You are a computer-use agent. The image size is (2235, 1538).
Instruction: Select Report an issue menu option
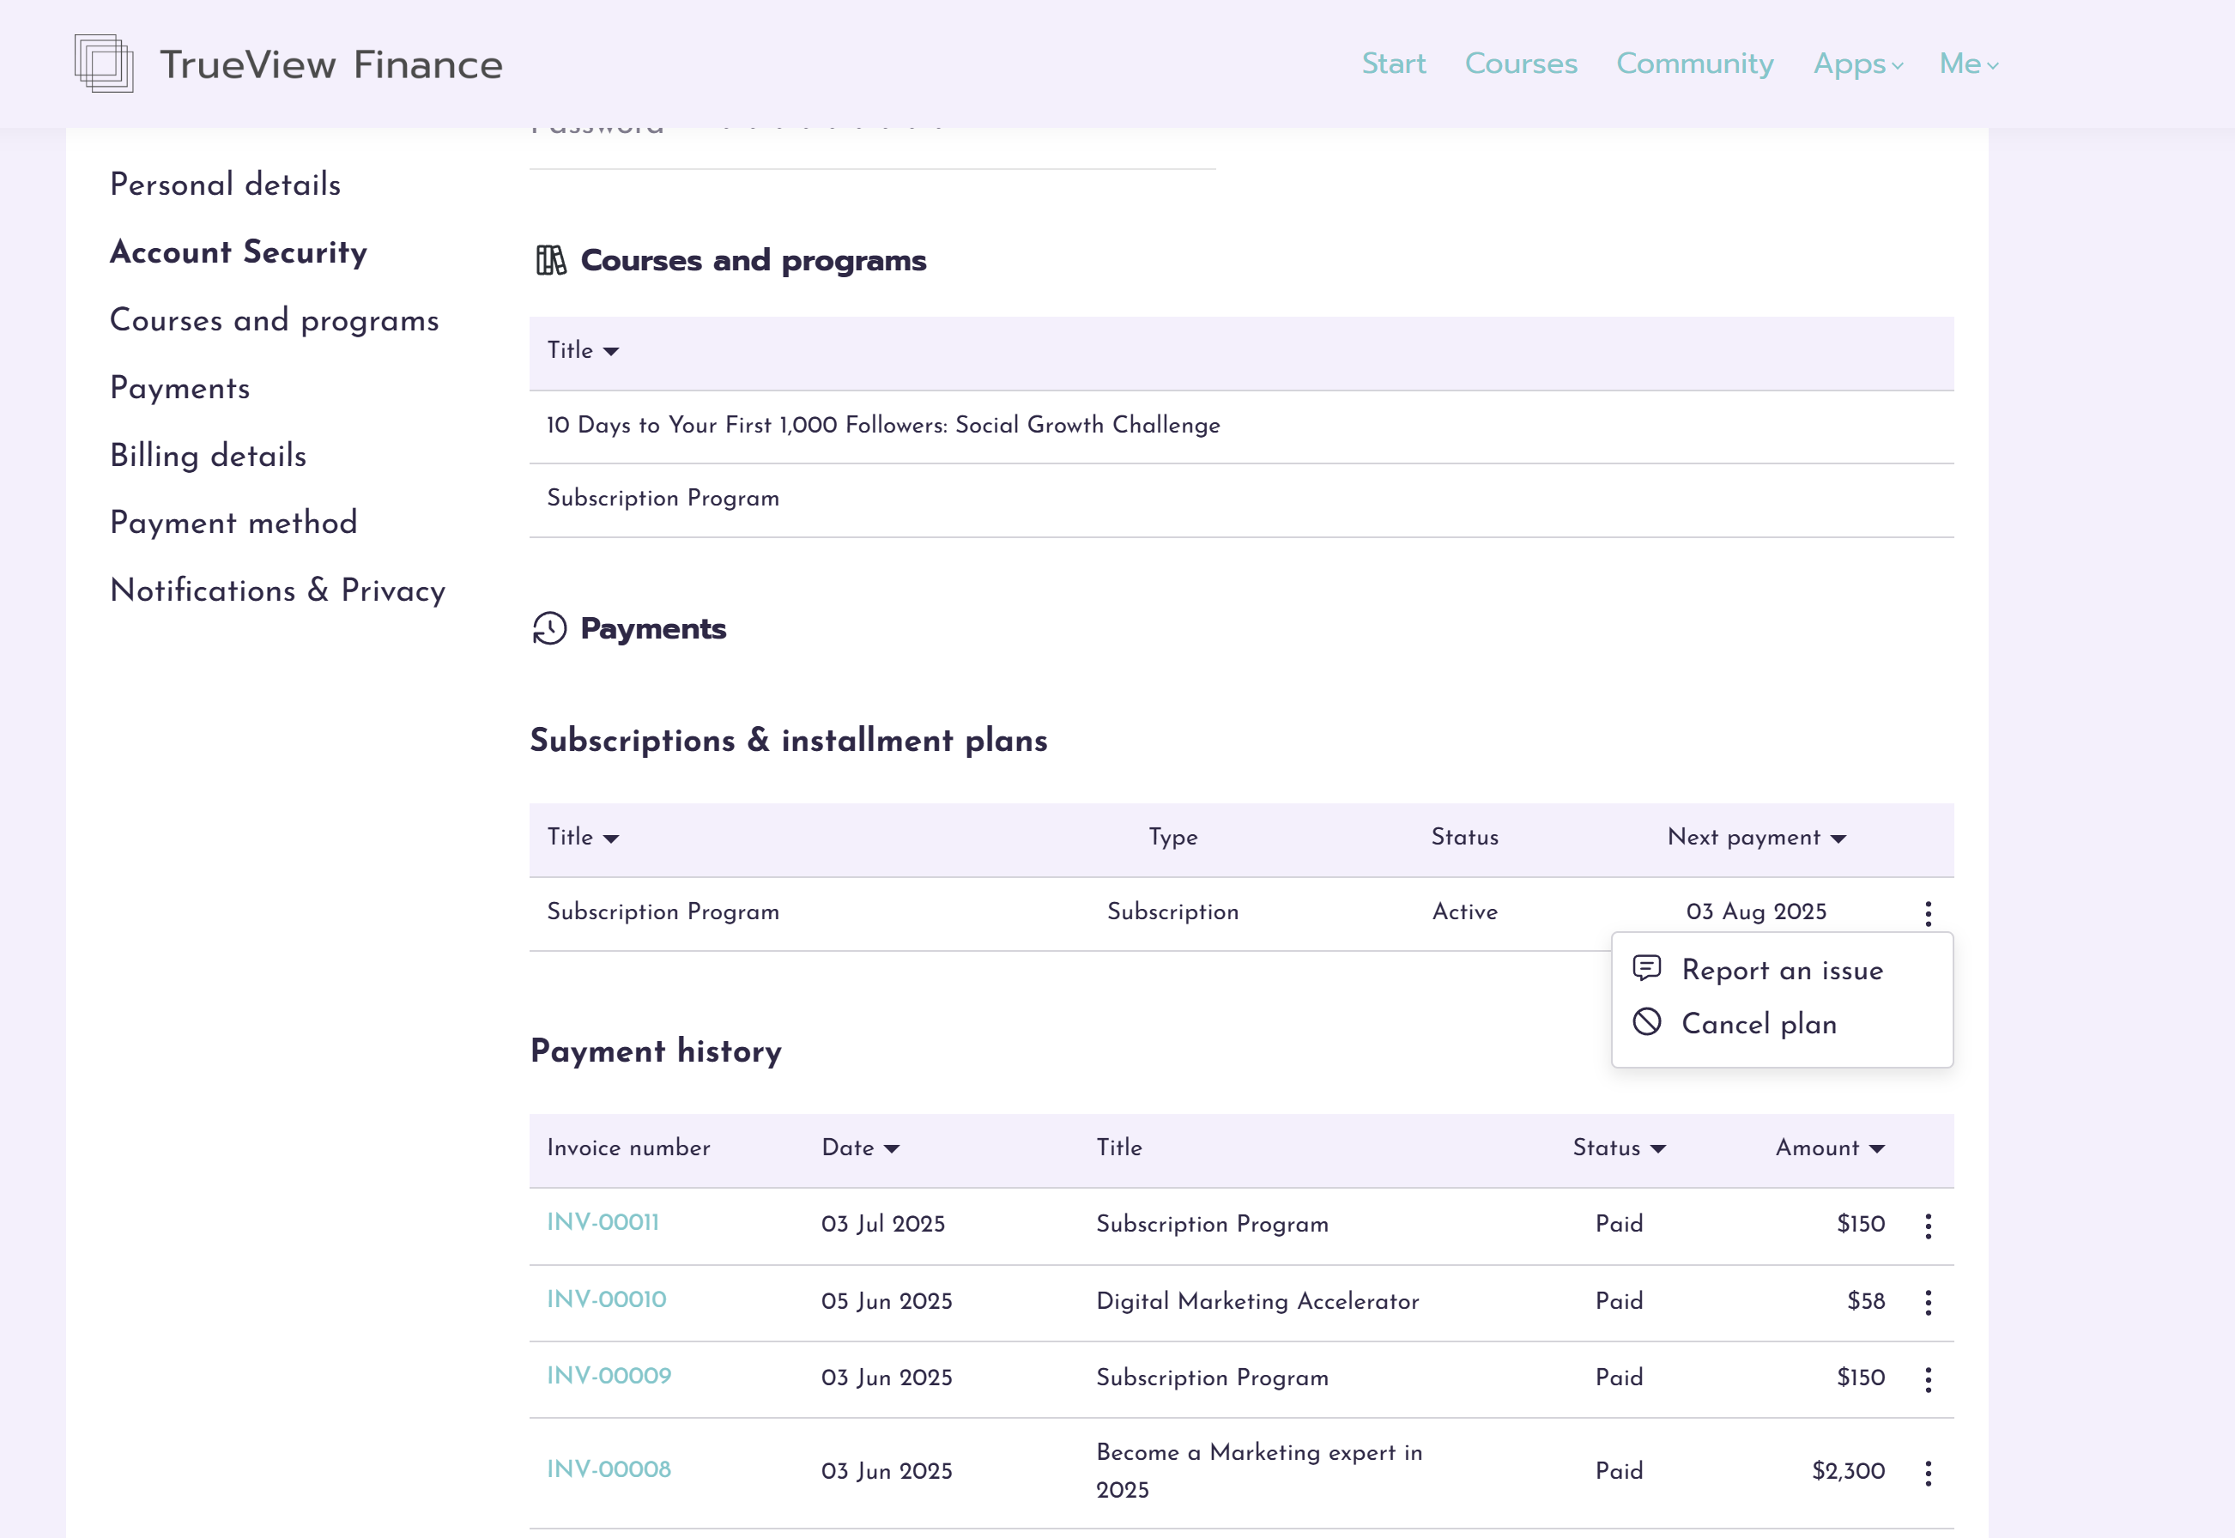click(1781, 971)
